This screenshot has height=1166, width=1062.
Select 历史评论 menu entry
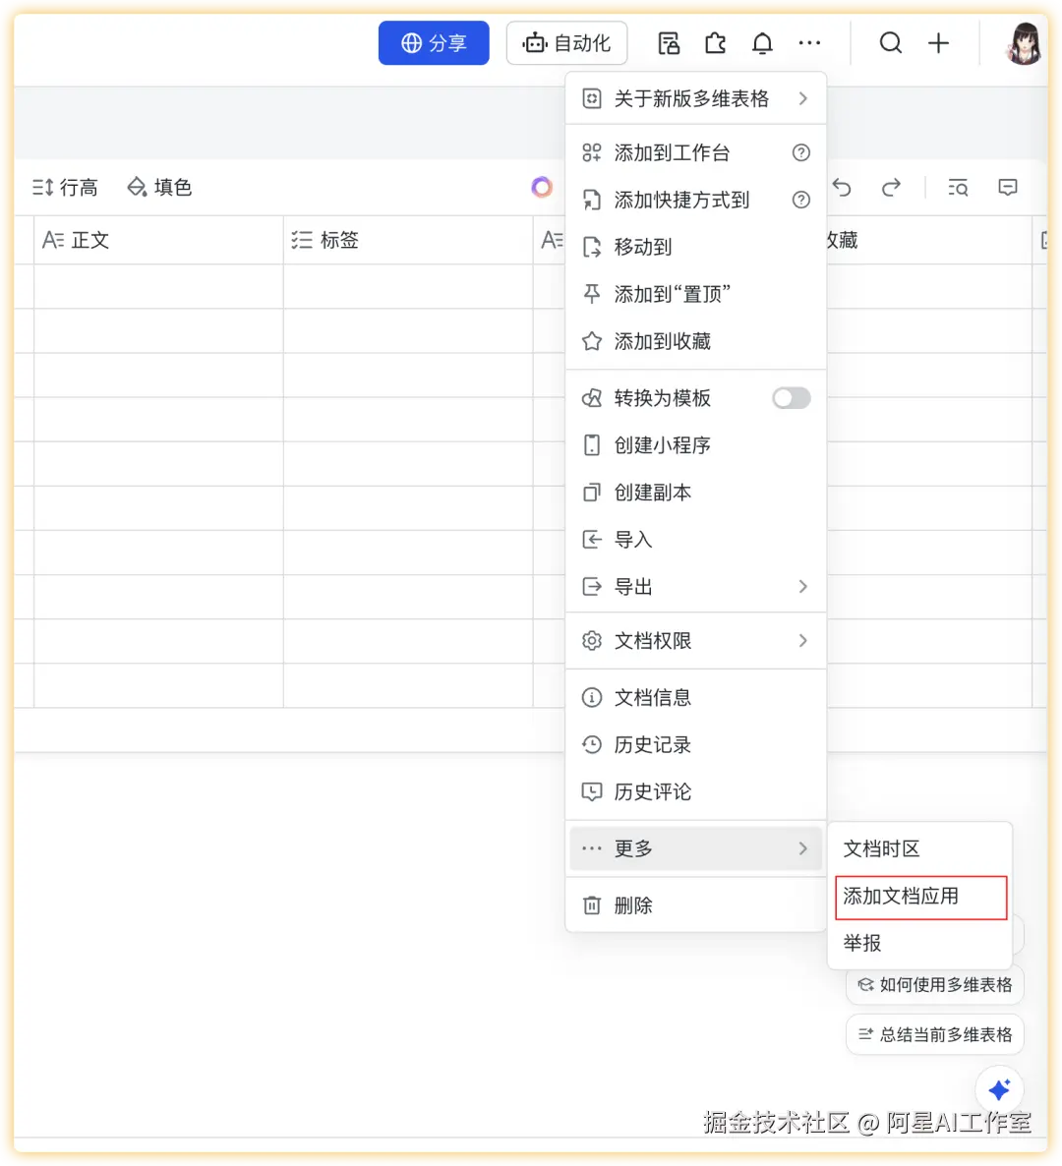click(695, 792)
